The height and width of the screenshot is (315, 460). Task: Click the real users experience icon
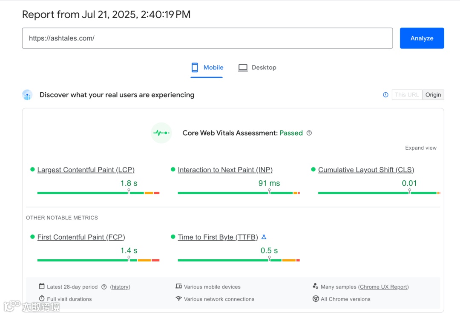click(27, 95)
